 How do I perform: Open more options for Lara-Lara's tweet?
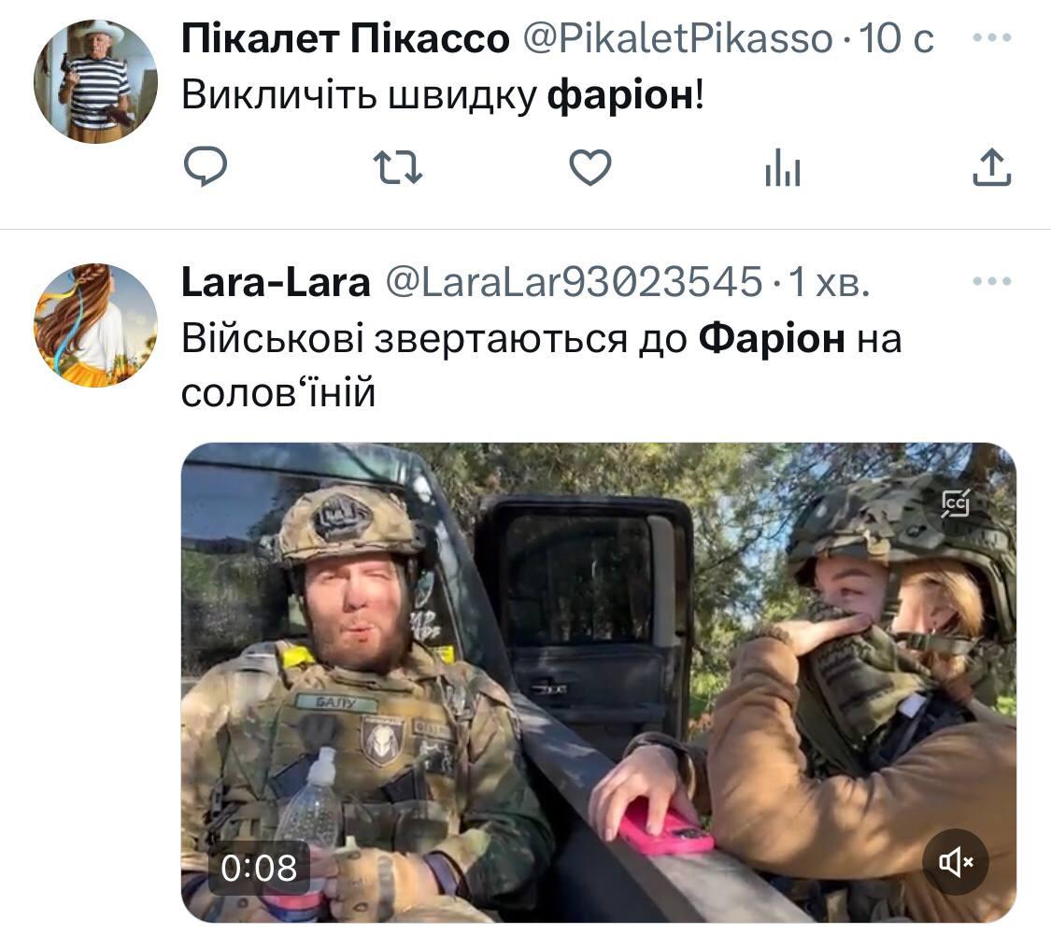tap(992, 281)
